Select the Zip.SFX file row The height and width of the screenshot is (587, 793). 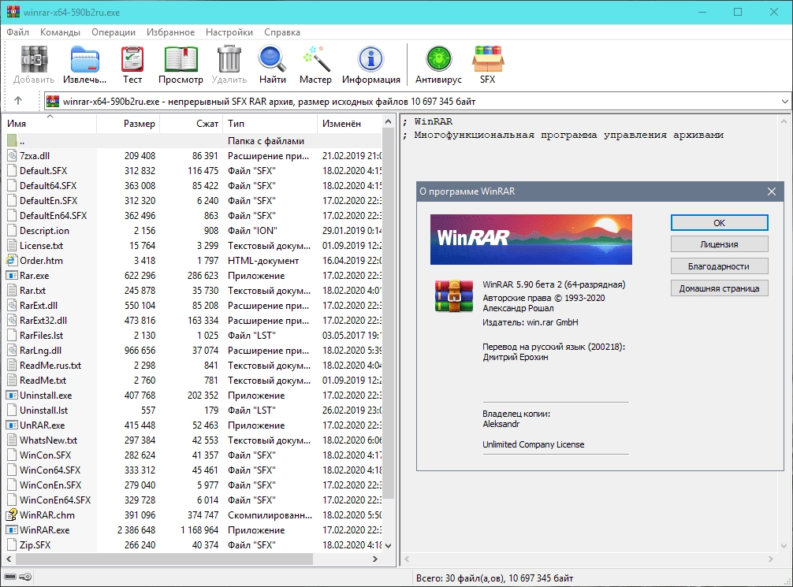point(194,544)
